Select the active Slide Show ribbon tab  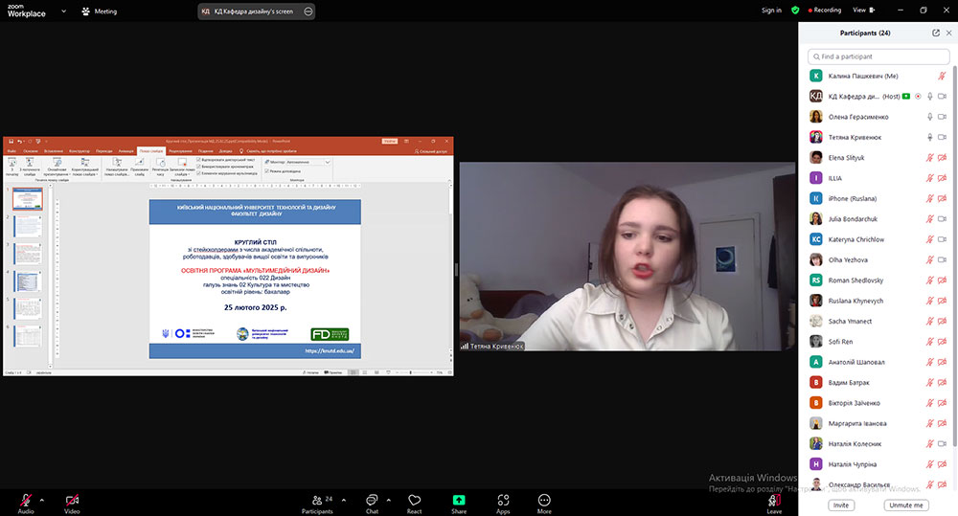coord(151,151)
